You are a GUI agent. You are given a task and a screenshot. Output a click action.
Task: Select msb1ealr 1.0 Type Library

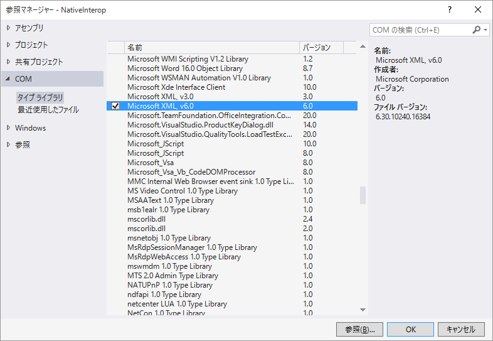click(232, 210)
